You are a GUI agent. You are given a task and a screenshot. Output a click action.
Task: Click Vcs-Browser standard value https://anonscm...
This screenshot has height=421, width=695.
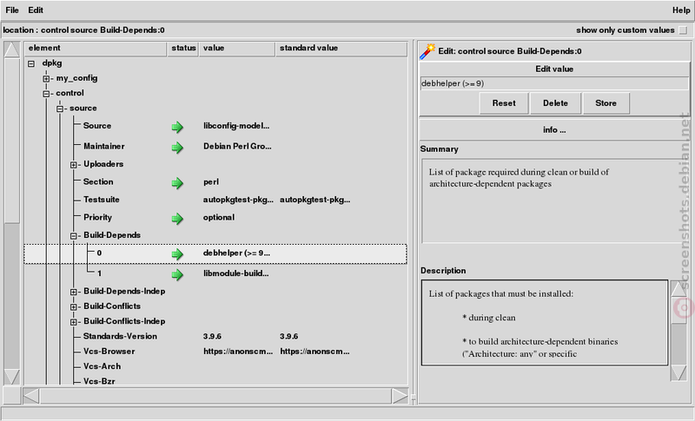point(314,351)
